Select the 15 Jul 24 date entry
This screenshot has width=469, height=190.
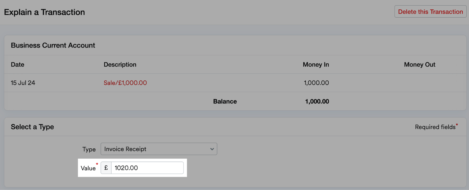(x=23, y=83)
